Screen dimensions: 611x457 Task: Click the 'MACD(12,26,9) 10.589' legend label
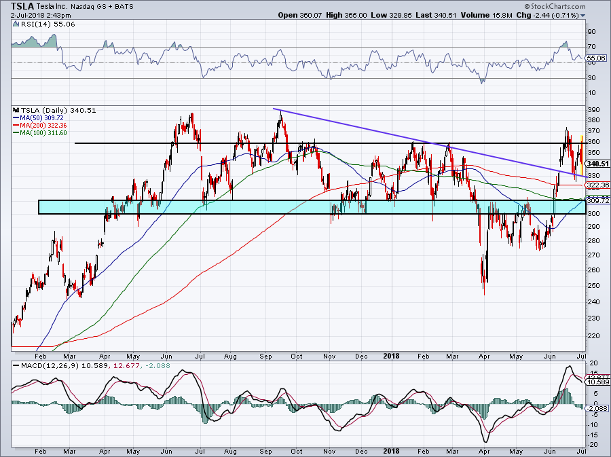click(65, 366)
